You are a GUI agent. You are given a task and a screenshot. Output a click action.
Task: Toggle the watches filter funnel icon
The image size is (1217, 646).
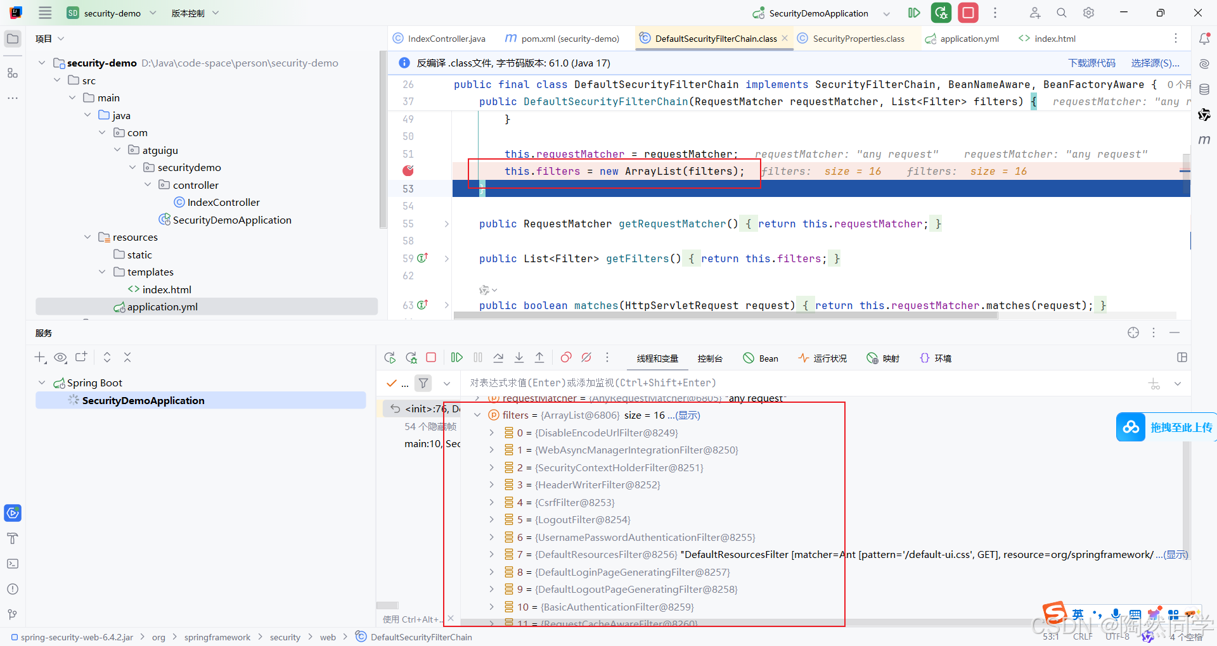[423, 383]
